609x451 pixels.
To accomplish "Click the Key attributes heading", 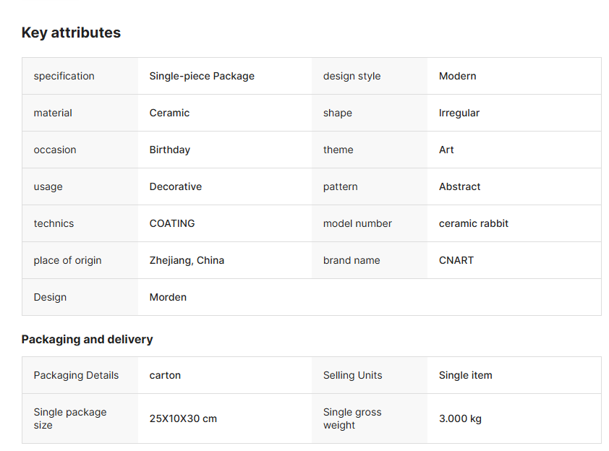I will coord(71,33).
